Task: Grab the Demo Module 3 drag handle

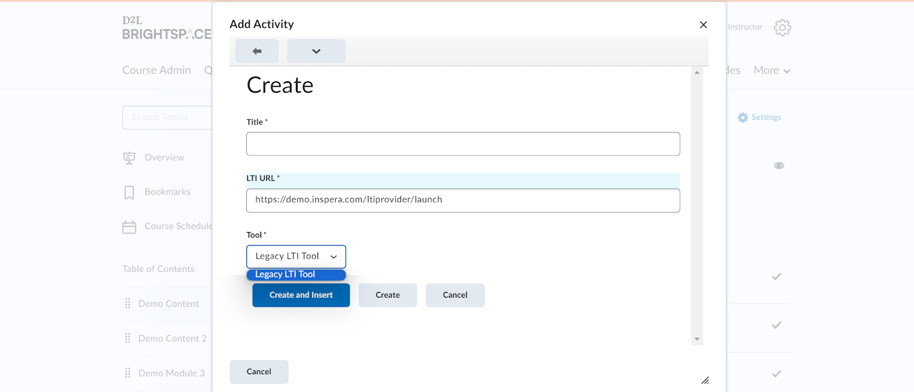Action: click(x=128, y=373)
